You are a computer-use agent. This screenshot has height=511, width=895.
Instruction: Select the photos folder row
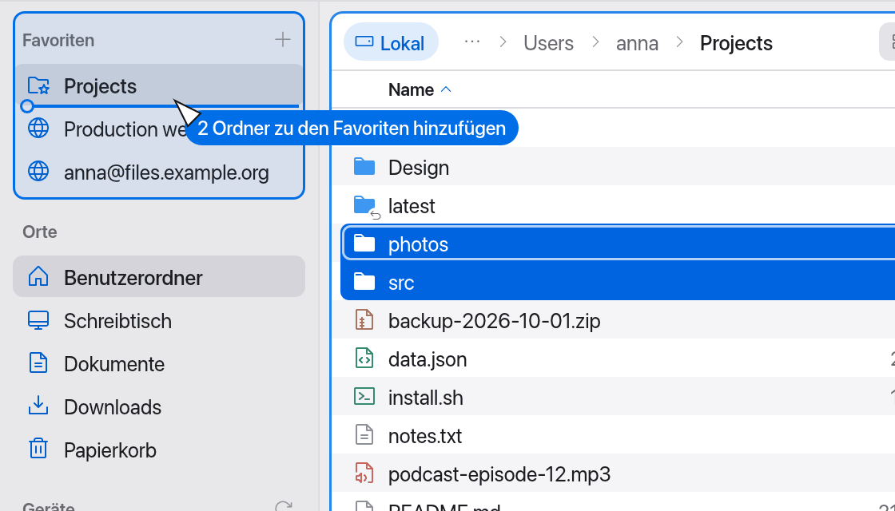618,244
